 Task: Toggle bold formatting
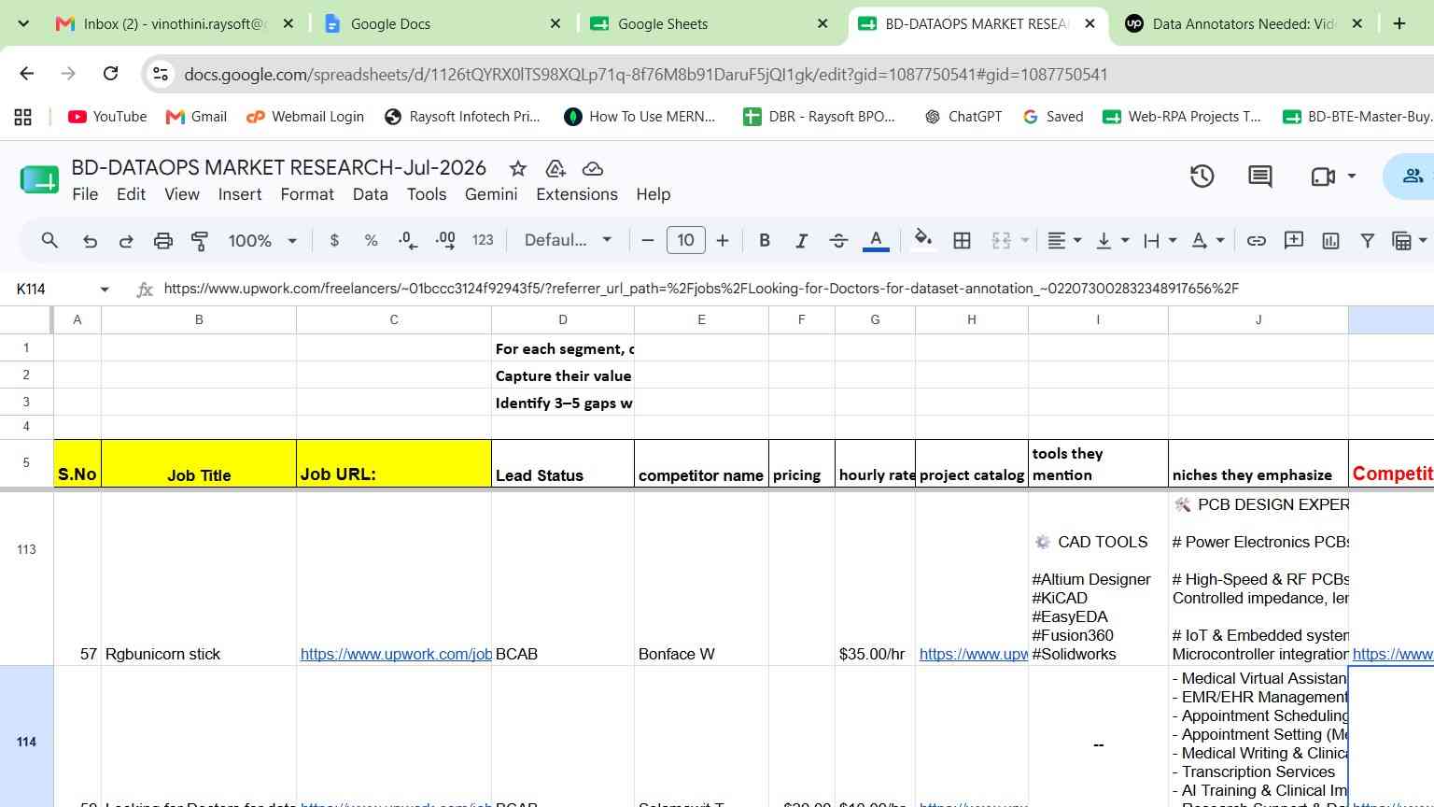tap(765, 241)
